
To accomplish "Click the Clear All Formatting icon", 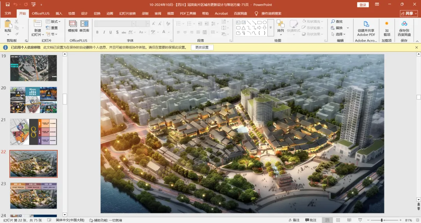I will (168, 24).
